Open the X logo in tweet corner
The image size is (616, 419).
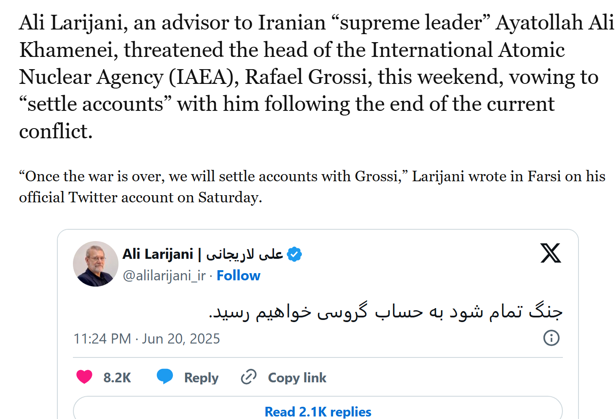tap(551, 253)
